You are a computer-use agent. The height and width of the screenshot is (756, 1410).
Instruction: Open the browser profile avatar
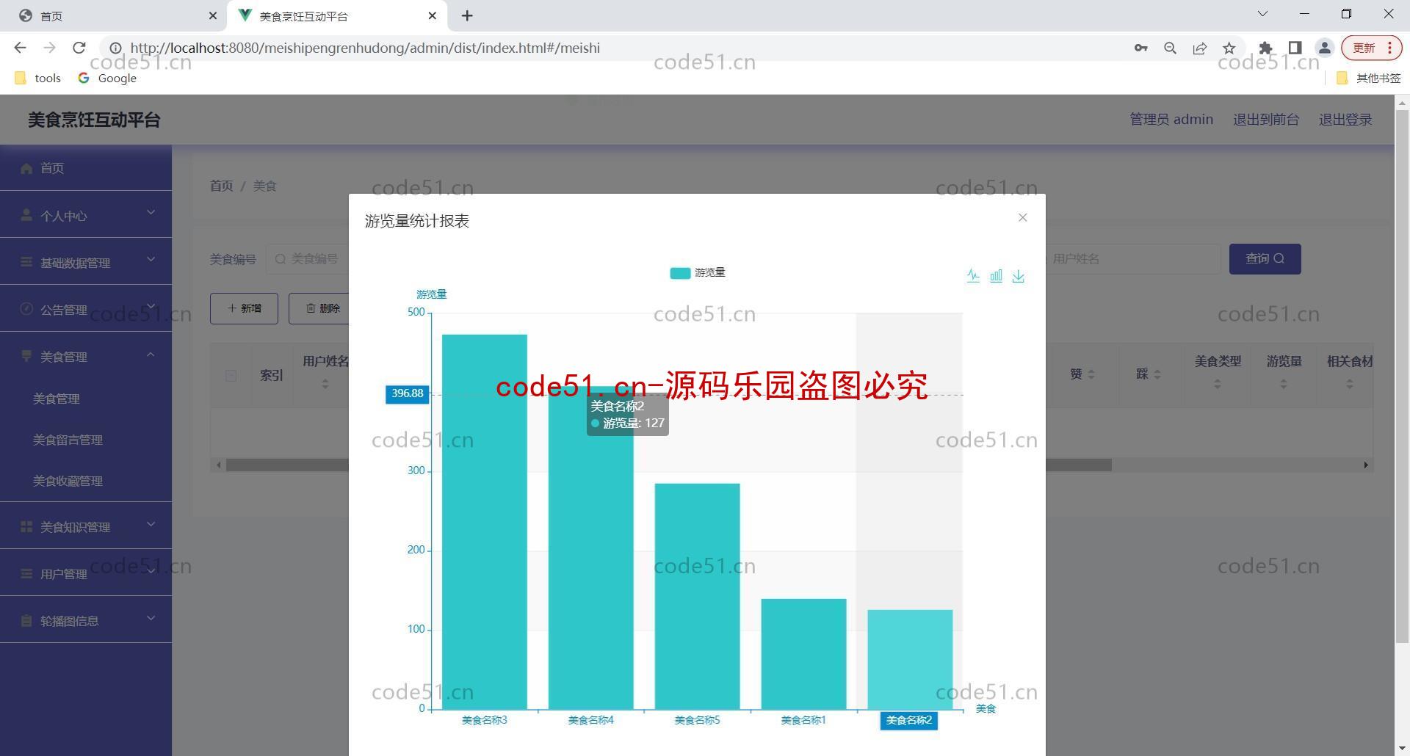point(1324,48)
